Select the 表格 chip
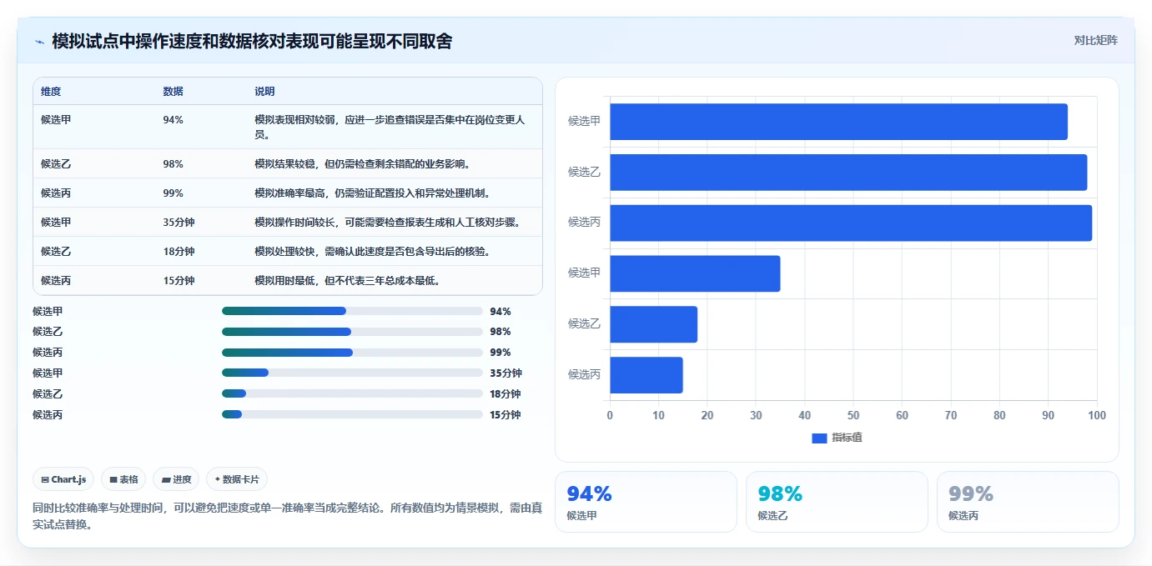 pos(123,479)
